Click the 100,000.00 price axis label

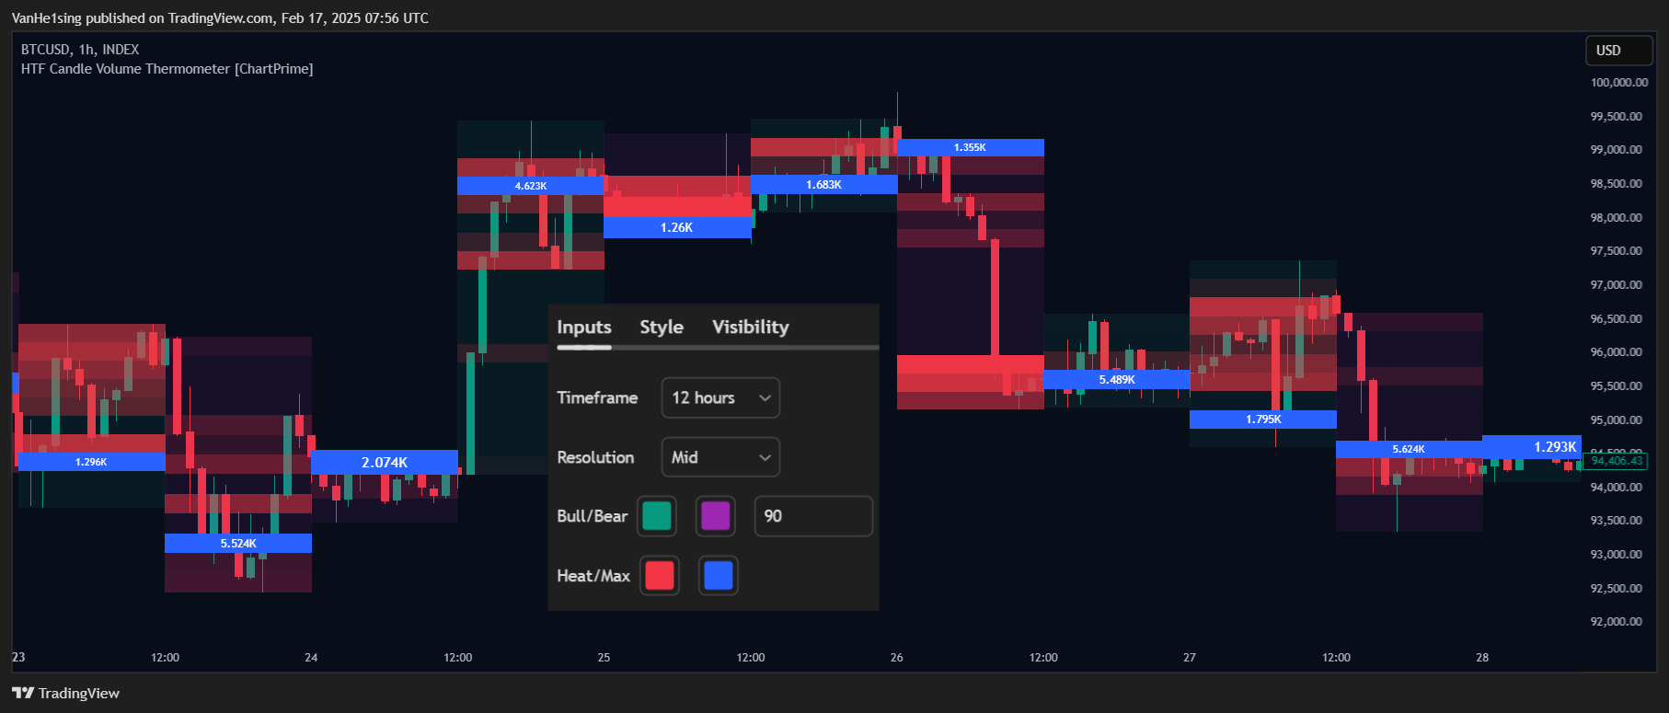1619,82
